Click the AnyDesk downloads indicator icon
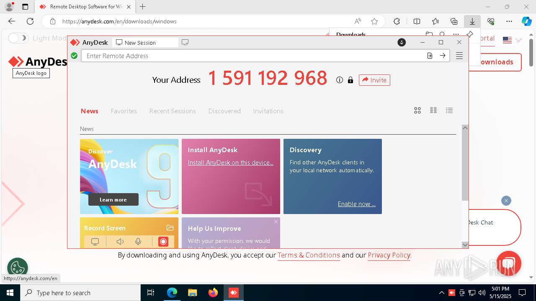 pyautogui.click(x=402, y=42)
